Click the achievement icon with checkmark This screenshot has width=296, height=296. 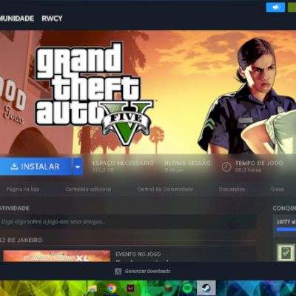pos(286,252)
